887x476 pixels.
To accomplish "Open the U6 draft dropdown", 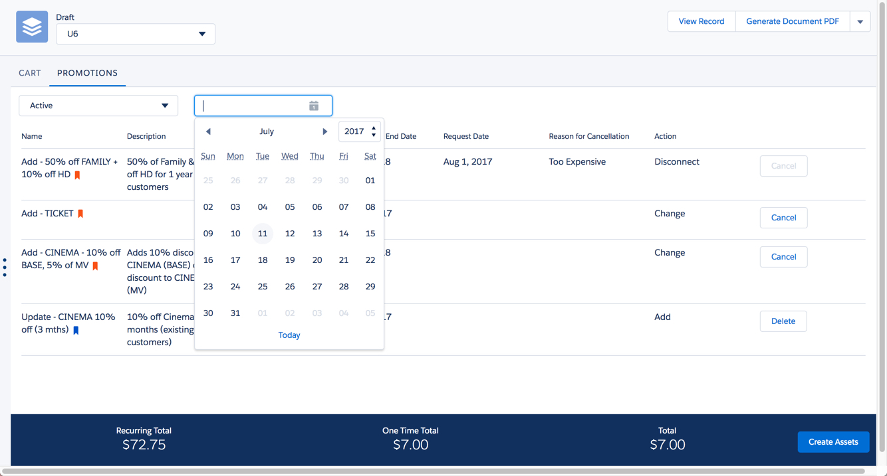I will [x=136, y=34].
